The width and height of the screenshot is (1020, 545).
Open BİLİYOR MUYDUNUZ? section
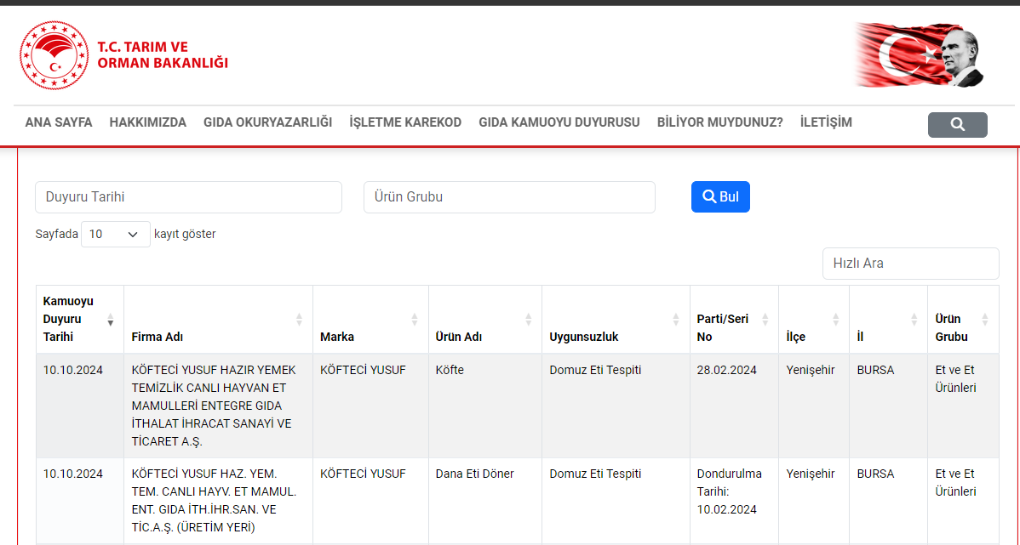pyautogui.click(x=720, y=122)
